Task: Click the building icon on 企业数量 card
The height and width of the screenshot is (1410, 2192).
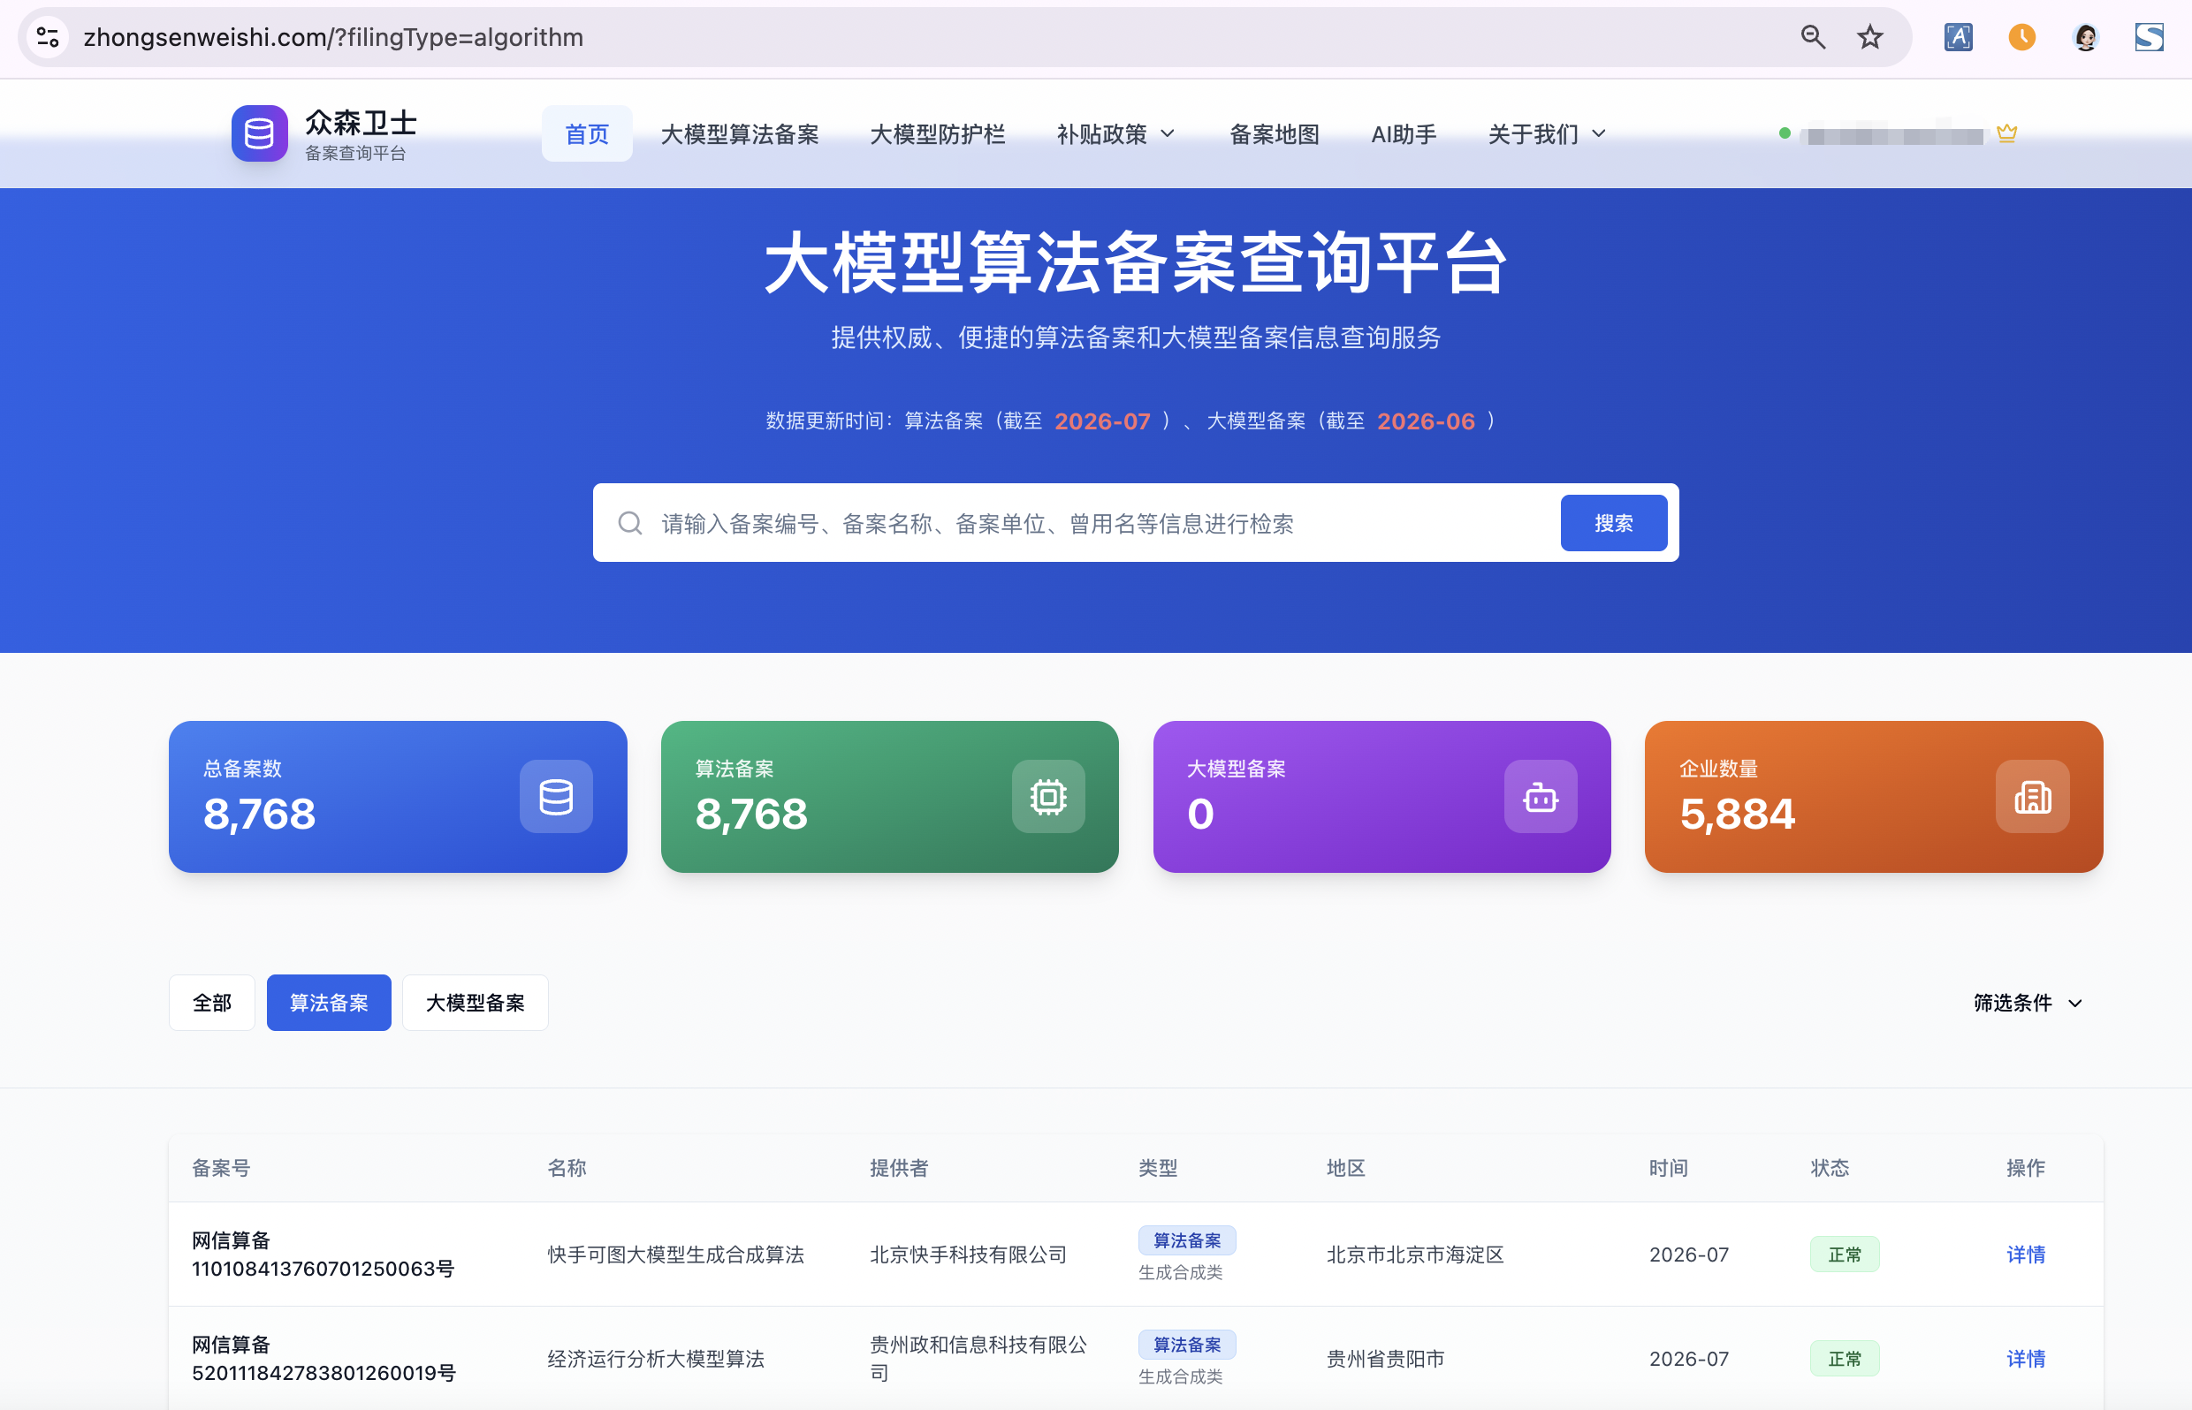Action: [x=2032, y=797]
